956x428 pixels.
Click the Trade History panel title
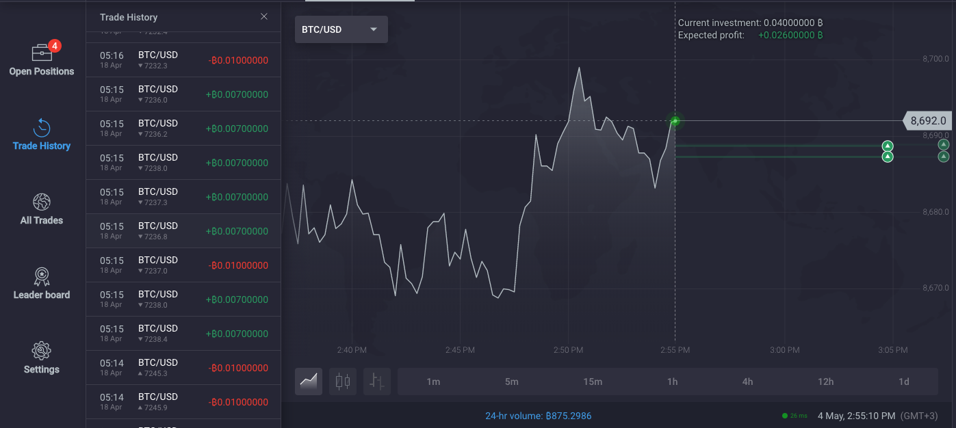pyautogui.click(x=129, y=17)
